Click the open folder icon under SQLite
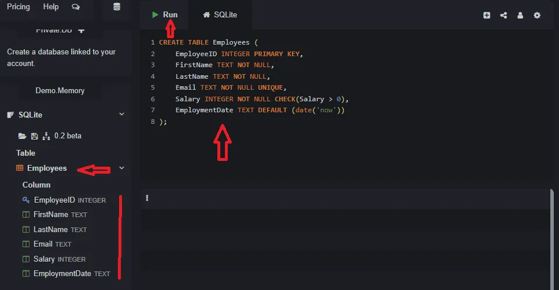The height and width of the screenshot is (290, 559). coord(23,136)
